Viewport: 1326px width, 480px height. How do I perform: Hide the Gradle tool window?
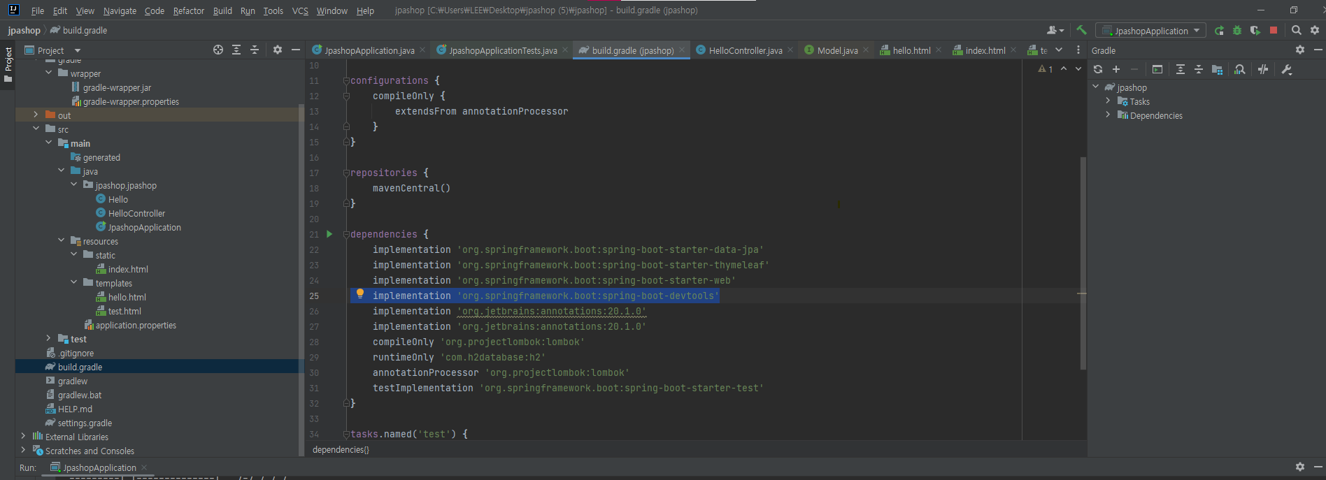(x=1318, y=50)
